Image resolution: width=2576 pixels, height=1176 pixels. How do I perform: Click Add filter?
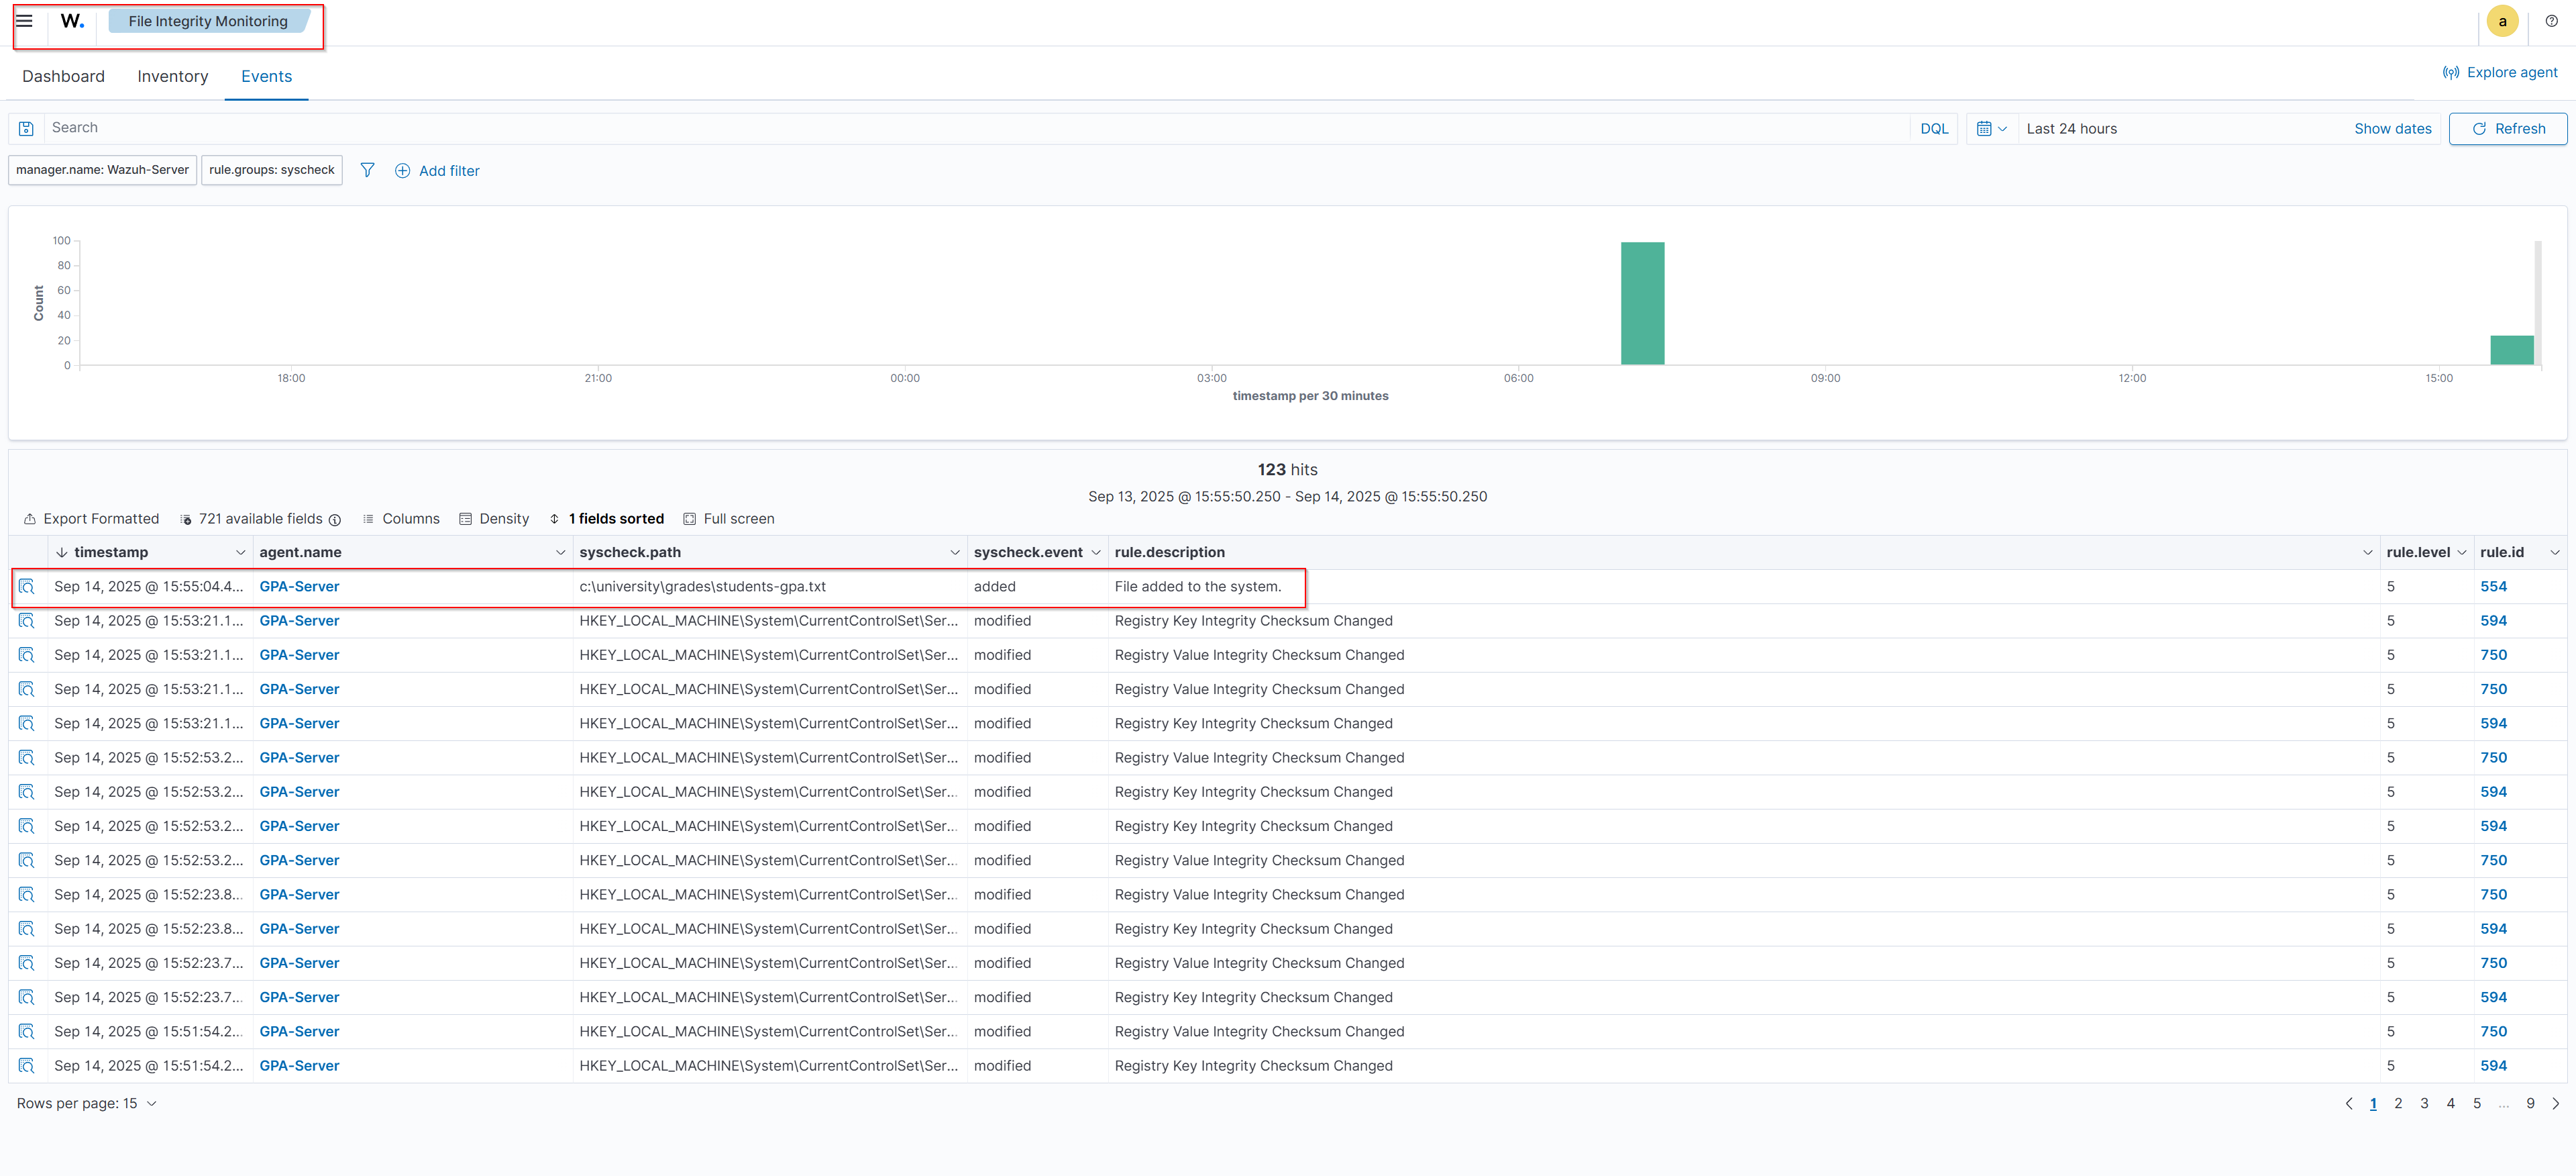click(x=437, y=170)
